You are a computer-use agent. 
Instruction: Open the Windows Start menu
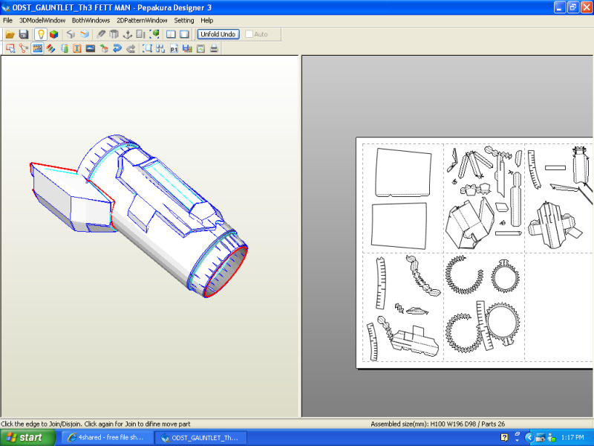pos(27,438)
